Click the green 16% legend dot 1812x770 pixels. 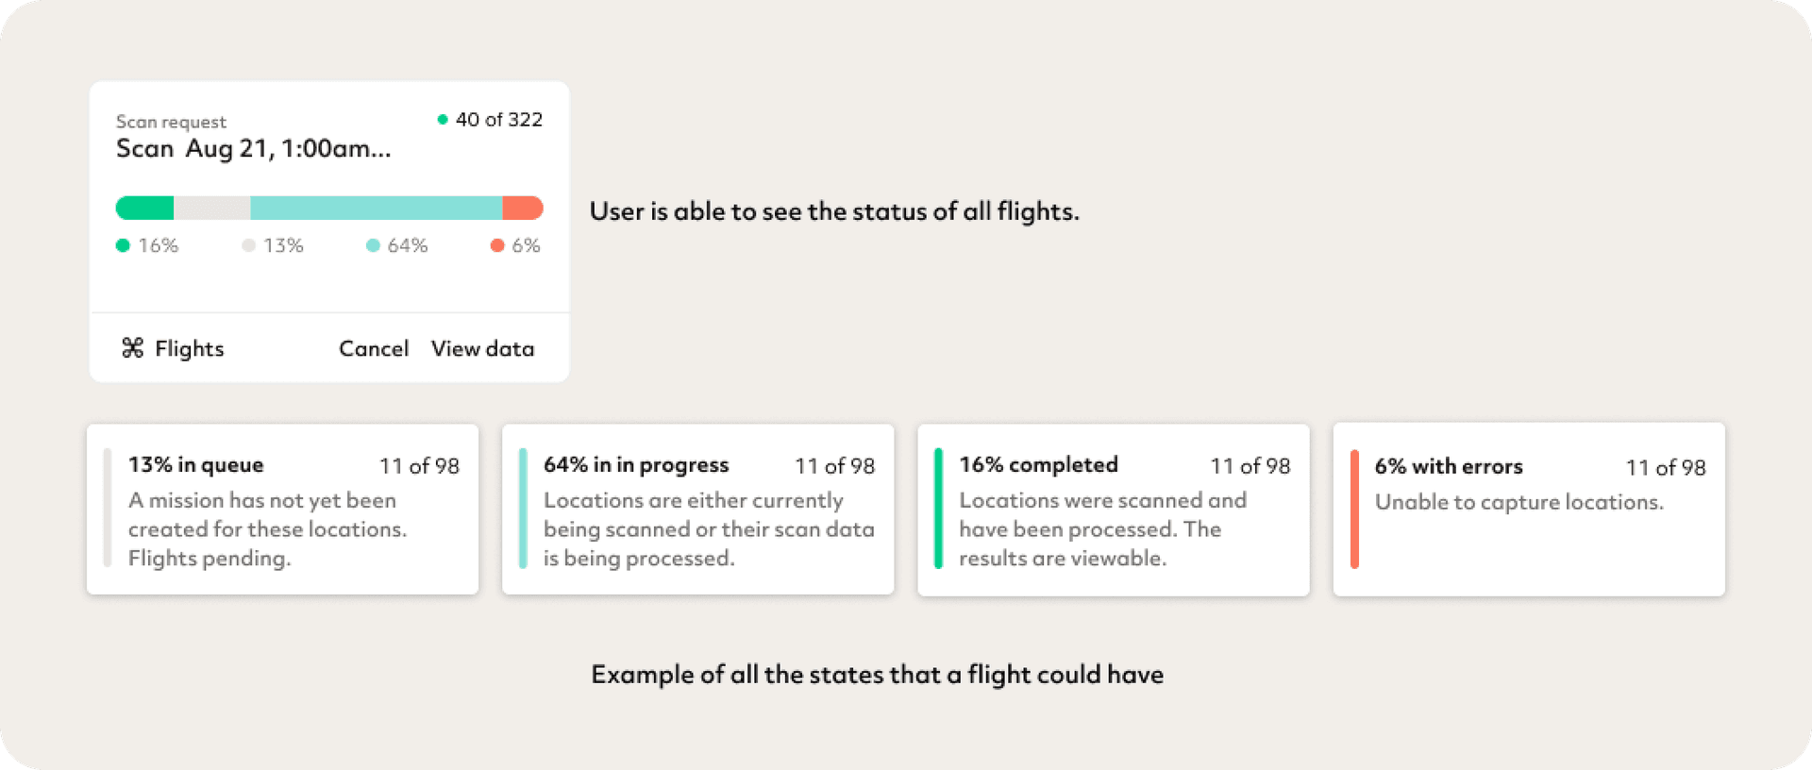coord(123,245)
